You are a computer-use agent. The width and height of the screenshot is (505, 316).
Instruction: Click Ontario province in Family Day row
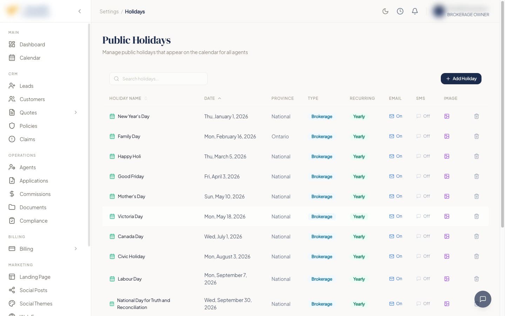point(280,137)
